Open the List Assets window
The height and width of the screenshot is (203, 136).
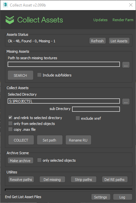click(119, 41)
